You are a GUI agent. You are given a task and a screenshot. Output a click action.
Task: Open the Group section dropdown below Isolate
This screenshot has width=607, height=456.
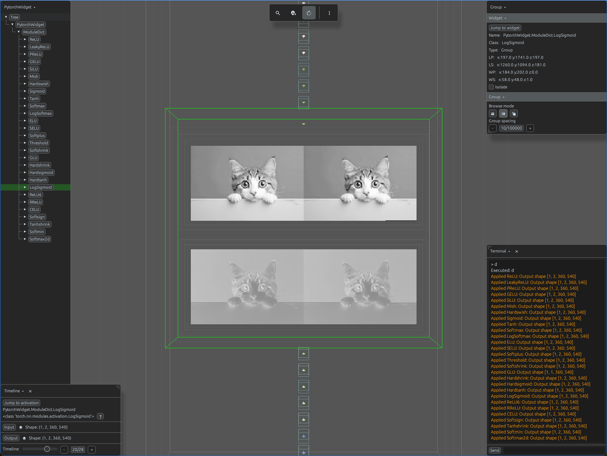497,97
